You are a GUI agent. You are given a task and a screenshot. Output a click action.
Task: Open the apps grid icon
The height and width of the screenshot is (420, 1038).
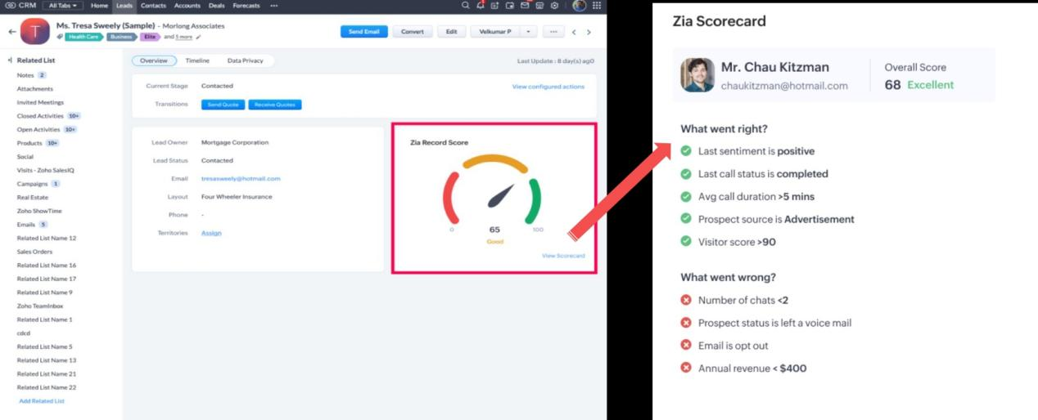click(x=597, y=6)
